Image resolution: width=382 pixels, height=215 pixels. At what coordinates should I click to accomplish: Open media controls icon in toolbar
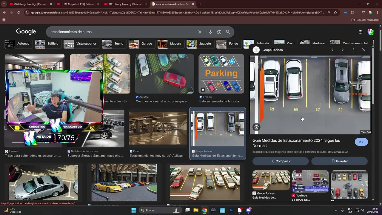[363, 13]
